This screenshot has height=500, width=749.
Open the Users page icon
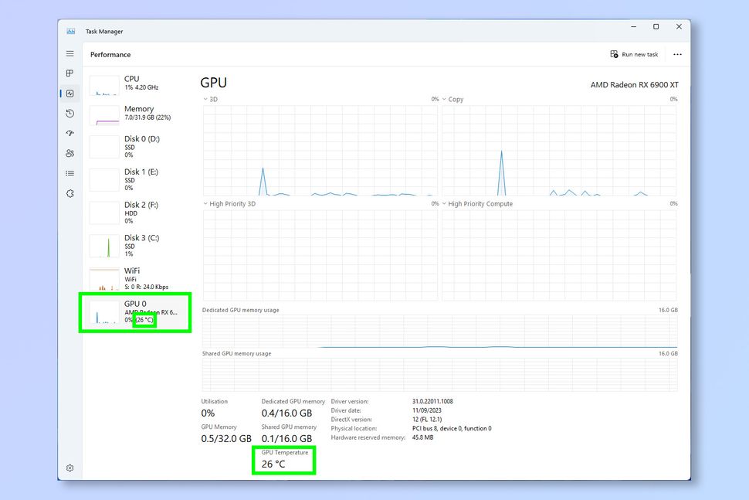tap(69, 153)
